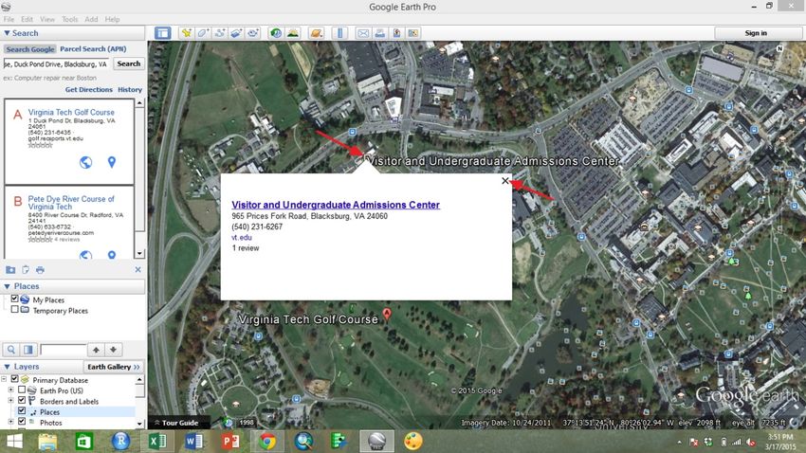Open Visitor and Undergraduate Admissions Center link
Screen dimensions: 806x453
(336, 205)
